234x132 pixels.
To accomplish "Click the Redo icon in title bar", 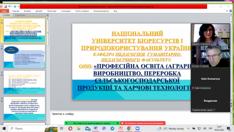I will 15,7.
